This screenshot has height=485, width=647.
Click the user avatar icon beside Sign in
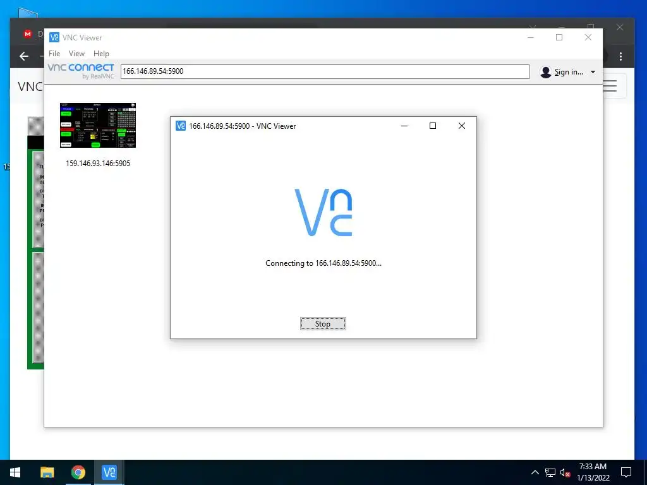[545, 72]
